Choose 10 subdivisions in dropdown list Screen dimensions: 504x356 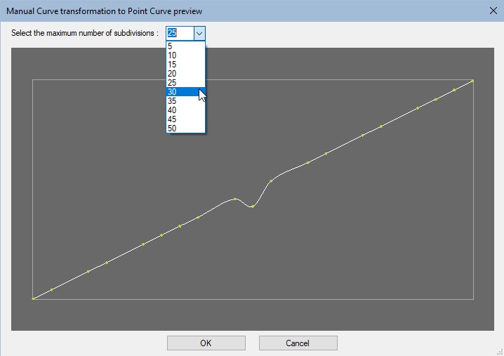[185, 55]
